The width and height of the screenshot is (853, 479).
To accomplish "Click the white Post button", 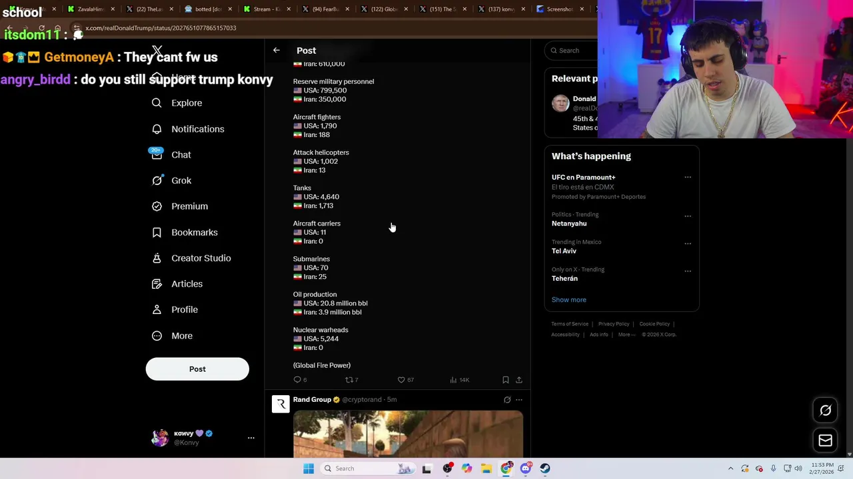I will pos(197,369).
